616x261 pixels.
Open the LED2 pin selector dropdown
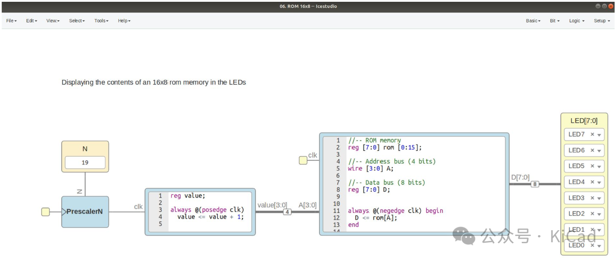coord(599,214)
